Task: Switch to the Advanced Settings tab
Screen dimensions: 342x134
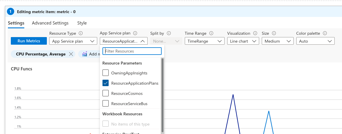Action: (x=50, y=23)
